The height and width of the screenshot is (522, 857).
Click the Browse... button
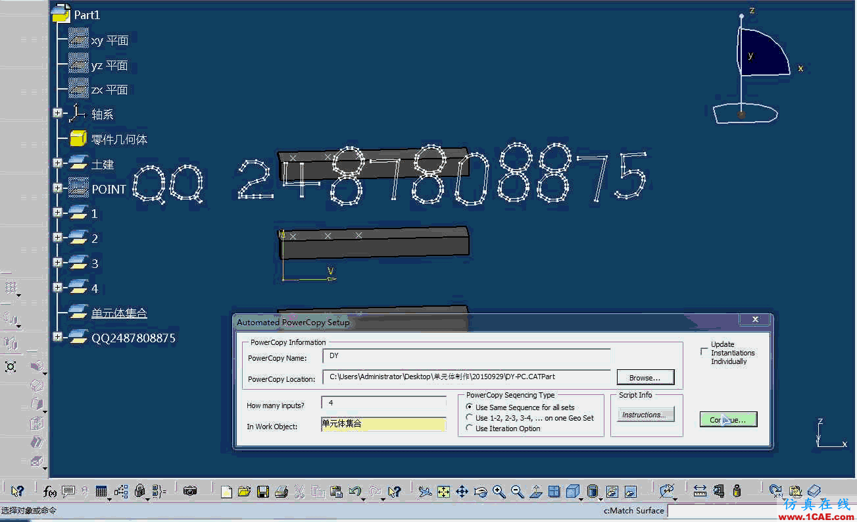tap(645, 378)
